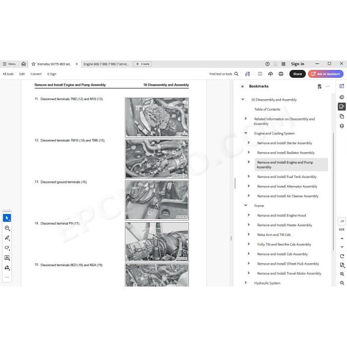This screenshot has height=347, width=347.
Task: Select the highlighter pen tool
Action: pos(7,238)
